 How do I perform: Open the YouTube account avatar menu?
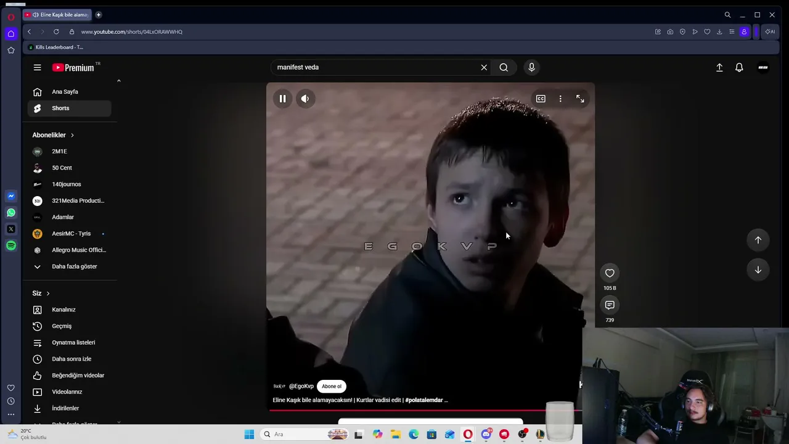[x=763, y=68]
